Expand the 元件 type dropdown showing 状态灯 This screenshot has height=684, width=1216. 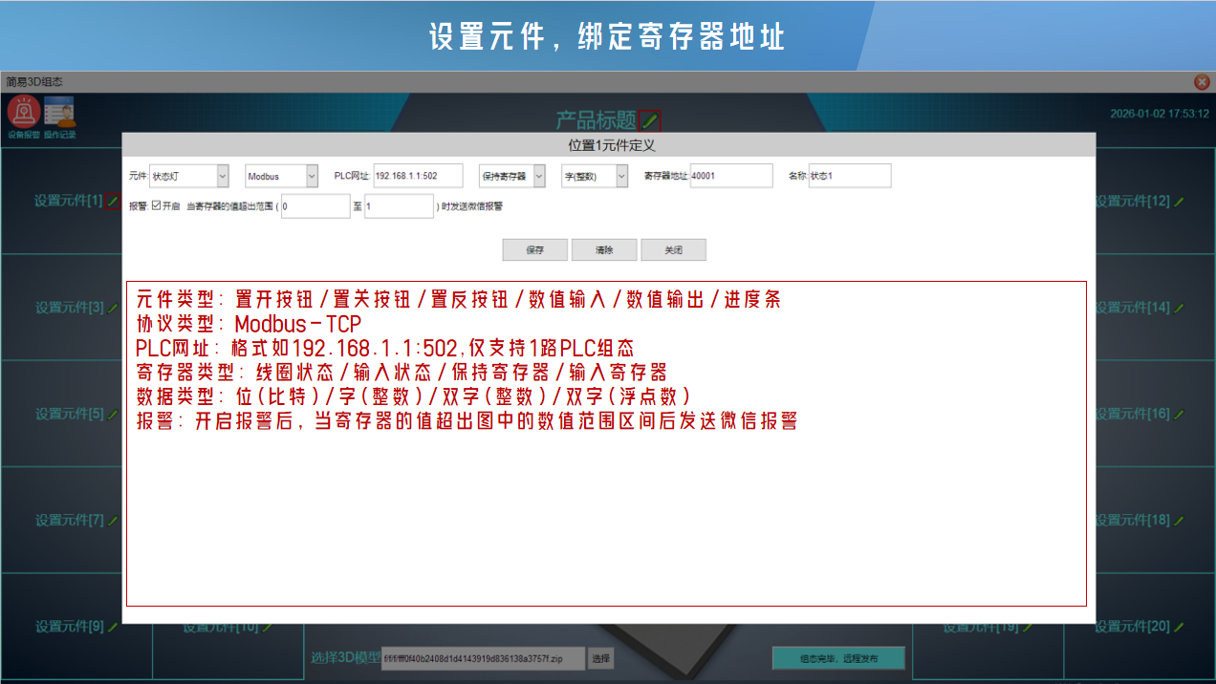(223, 176)
